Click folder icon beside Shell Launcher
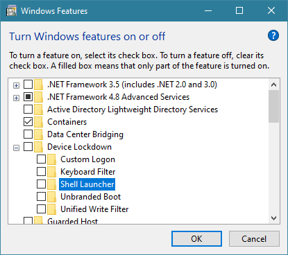Screen dimensions: 288x255 pyautogui.click(x=51, y=184)
